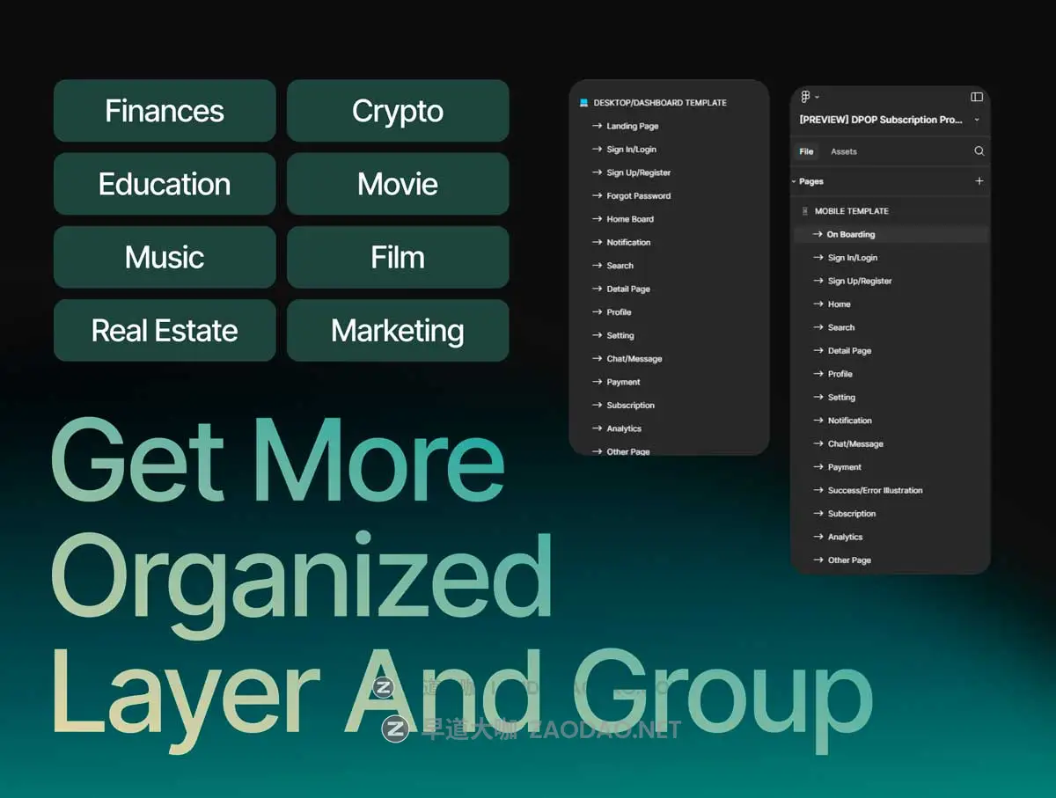Expand the DPOP Subscription file name dropdown
This screenshot has width=1056, height=798.
click(x=977, y=120)
